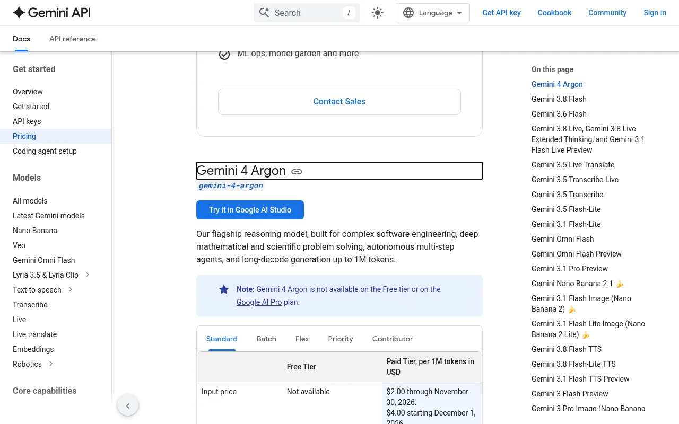Viewport: 679px width, 424px height.
Task: Open the Community link
Action: (607, 13)
